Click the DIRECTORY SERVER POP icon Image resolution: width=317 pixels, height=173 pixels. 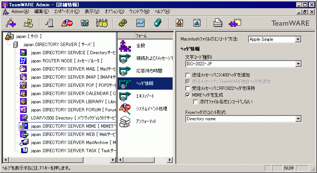click(23, 85)
